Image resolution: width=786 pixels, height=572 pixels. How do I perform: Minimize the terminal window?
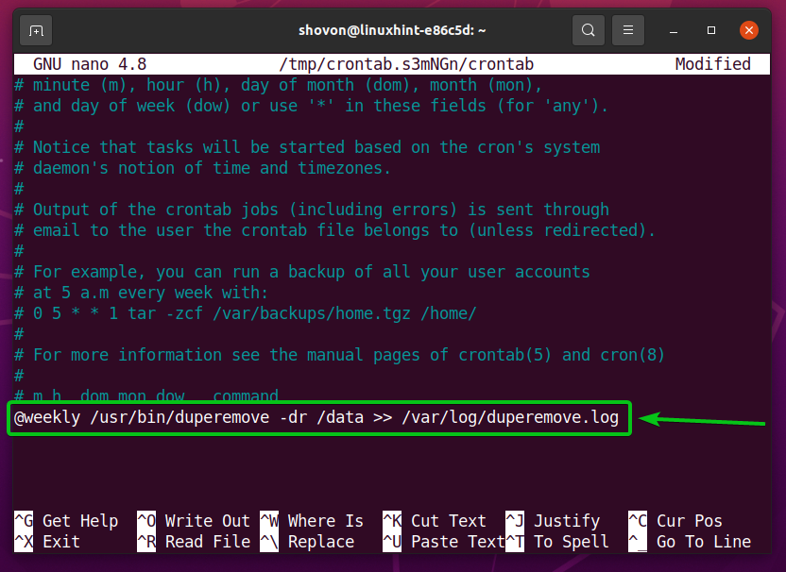click(x=674, y=30)
